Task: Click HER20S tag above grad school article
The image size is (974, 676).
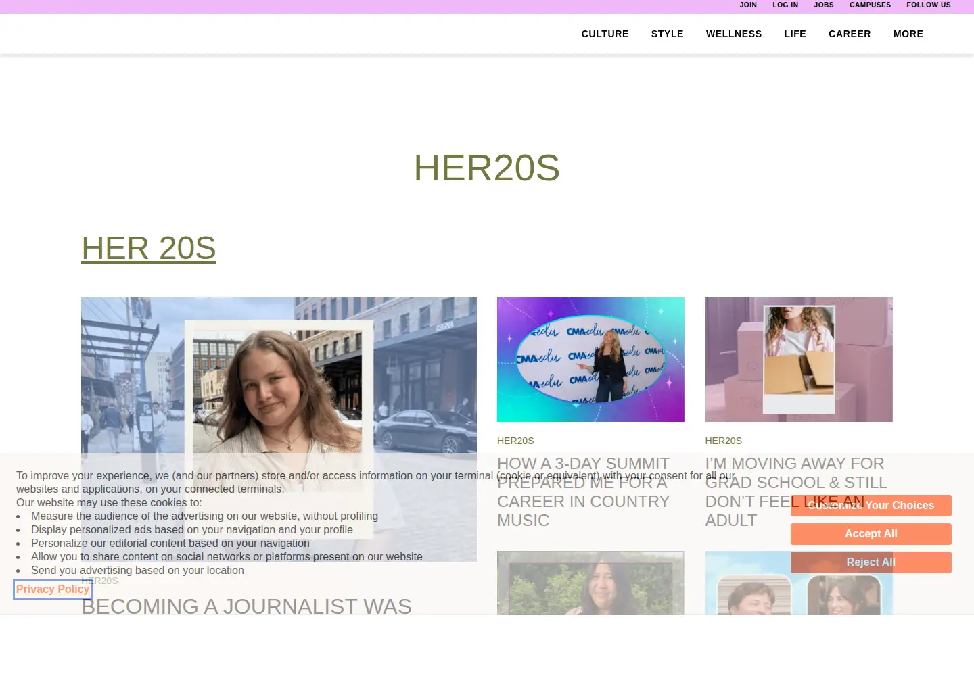Action: pyautogui.click(x=723, y=441)
